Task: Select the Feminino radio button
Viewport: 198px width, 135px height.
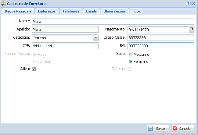Action: click(131, 62)
